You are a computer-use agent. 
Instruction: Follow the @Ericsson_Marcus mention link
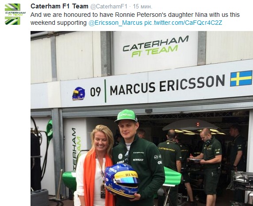115,23
